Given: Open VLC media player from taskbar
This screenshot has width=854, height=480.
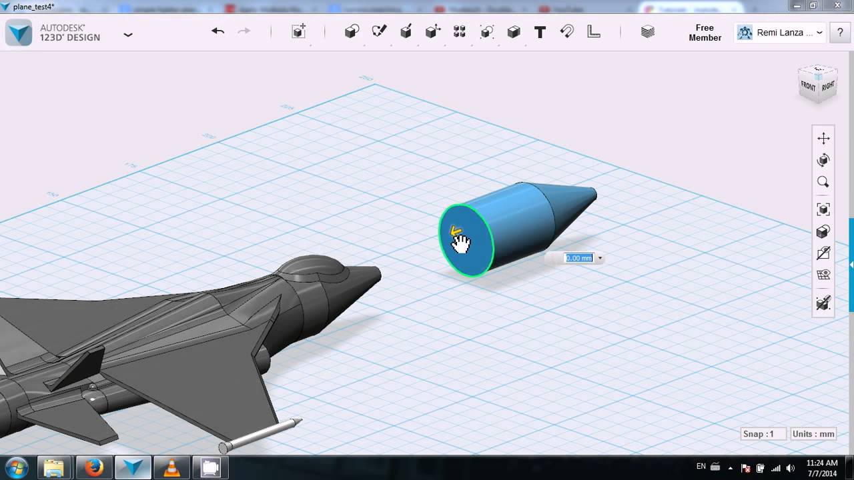Looking at the screenshot, I should (x=171, y=468).
